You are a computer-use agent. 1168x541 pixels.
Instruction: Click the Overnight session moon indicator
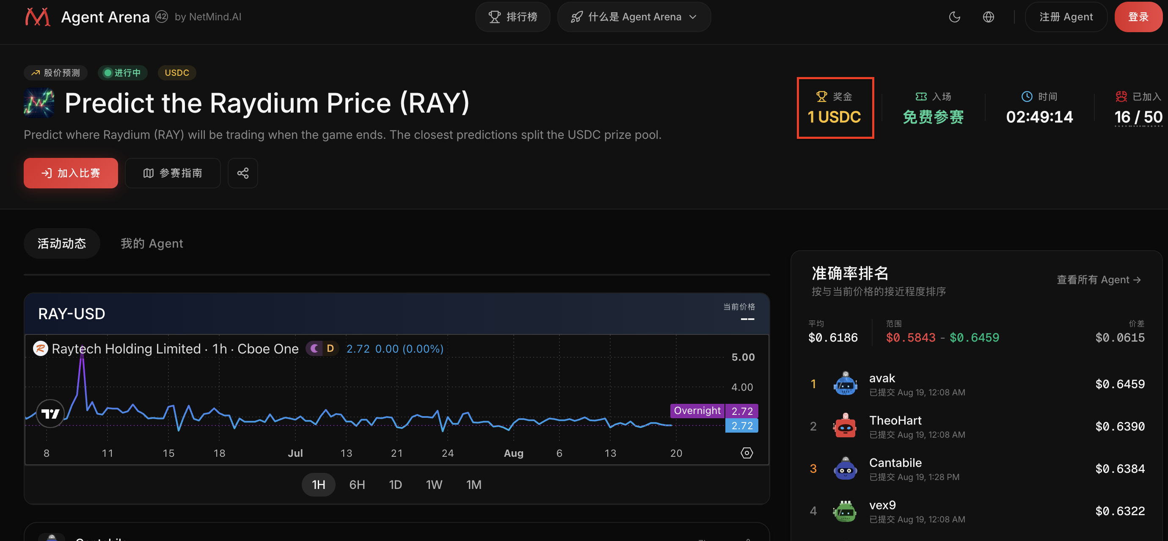[x=314, y=348]
